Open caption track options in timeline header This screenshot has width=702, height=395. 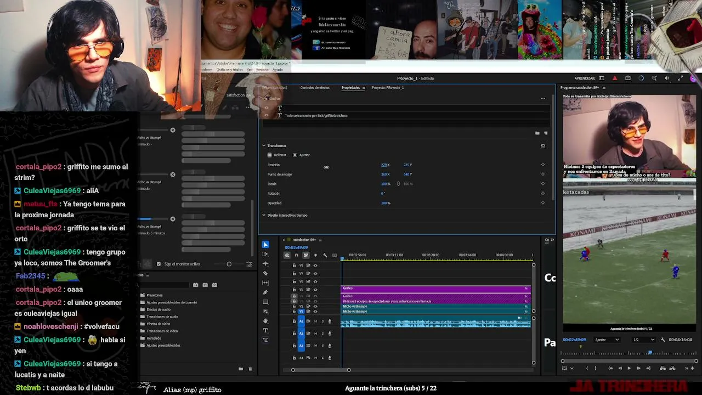(x=335, y=255)
